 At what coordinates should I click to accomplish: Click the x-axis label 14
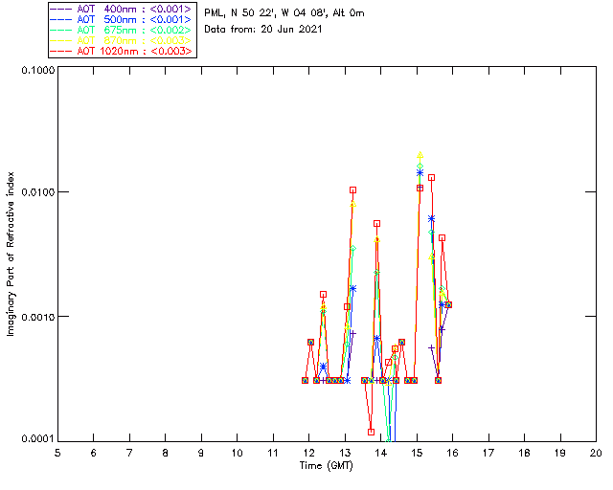click(x=381, y=453)
